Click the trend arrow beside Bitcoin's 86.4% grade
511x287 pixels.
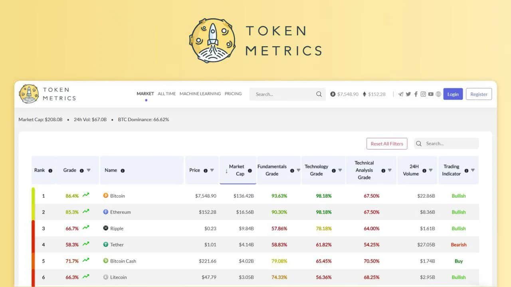(86, 195)
